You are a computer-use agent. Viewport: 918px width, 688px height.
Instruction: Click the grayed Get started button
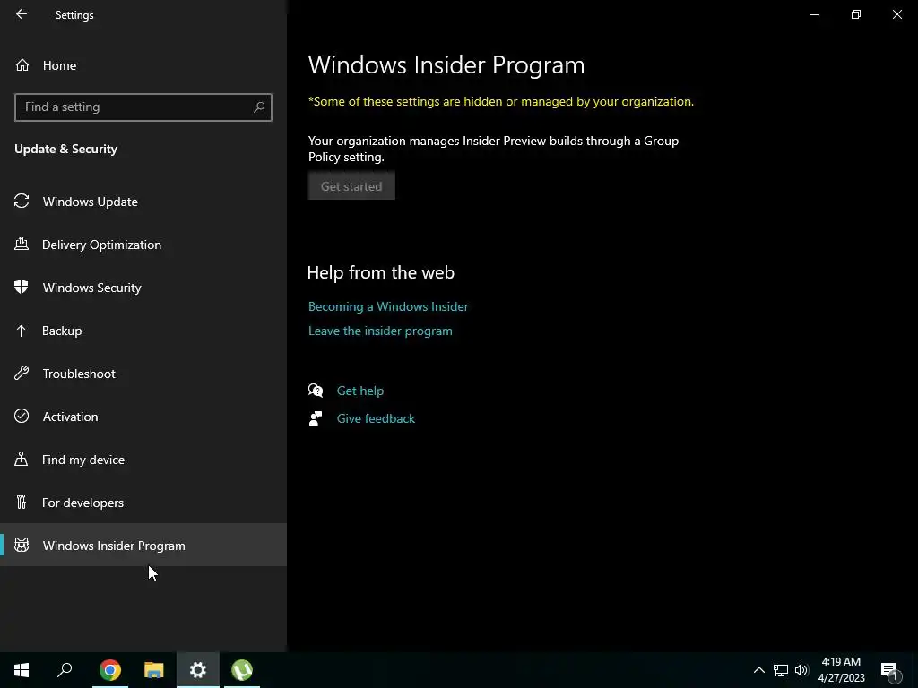tap(351, 186)
